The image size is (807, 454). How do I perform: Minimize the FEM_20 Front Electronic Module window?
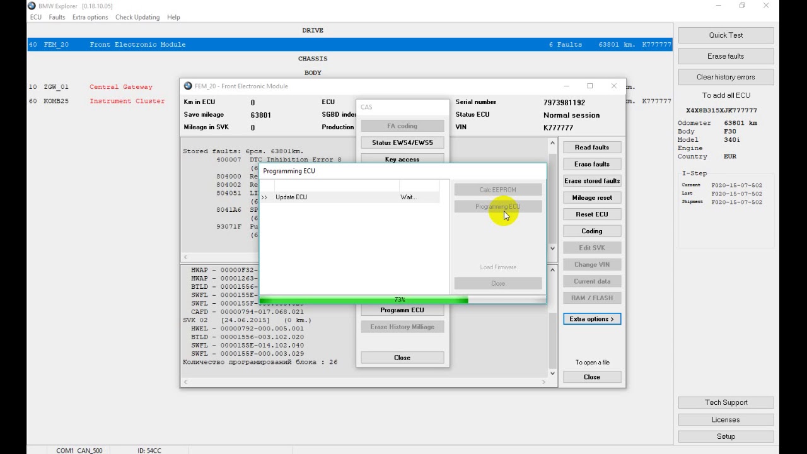(566, 86)
